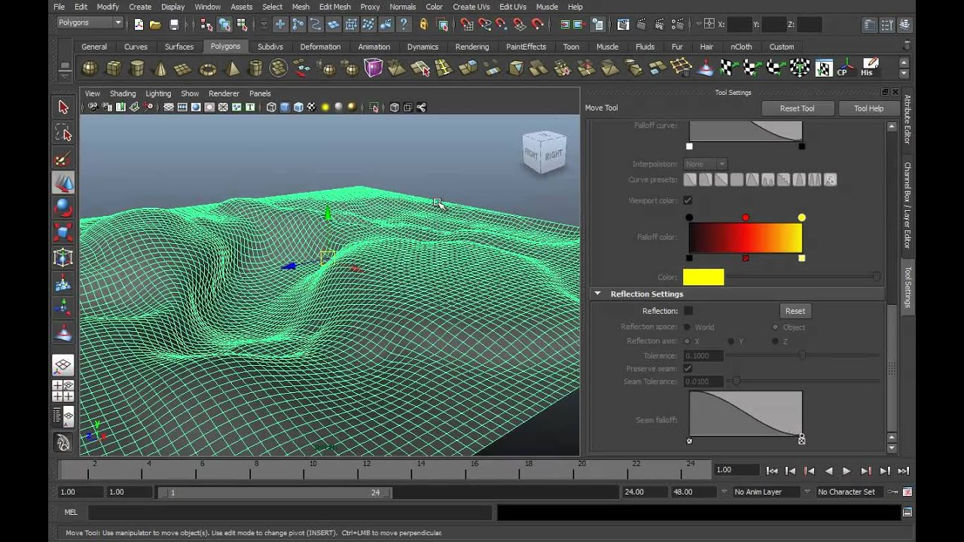Open the Interpolation dropdown in Tool Settings

(705, 163)
